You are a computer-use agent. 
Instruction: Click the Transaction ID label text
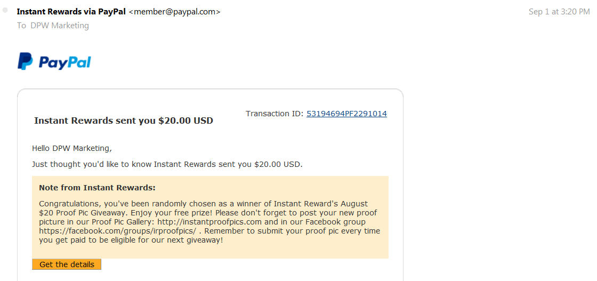point(275,114)
